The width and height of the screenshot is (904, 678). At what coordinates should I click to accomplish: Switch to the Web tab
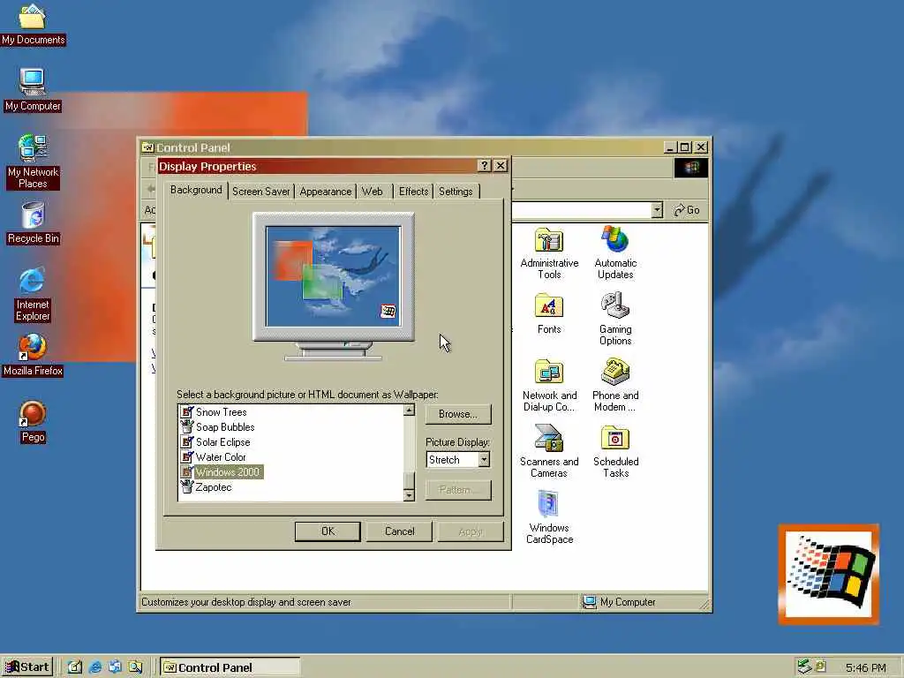pos(373,192)
